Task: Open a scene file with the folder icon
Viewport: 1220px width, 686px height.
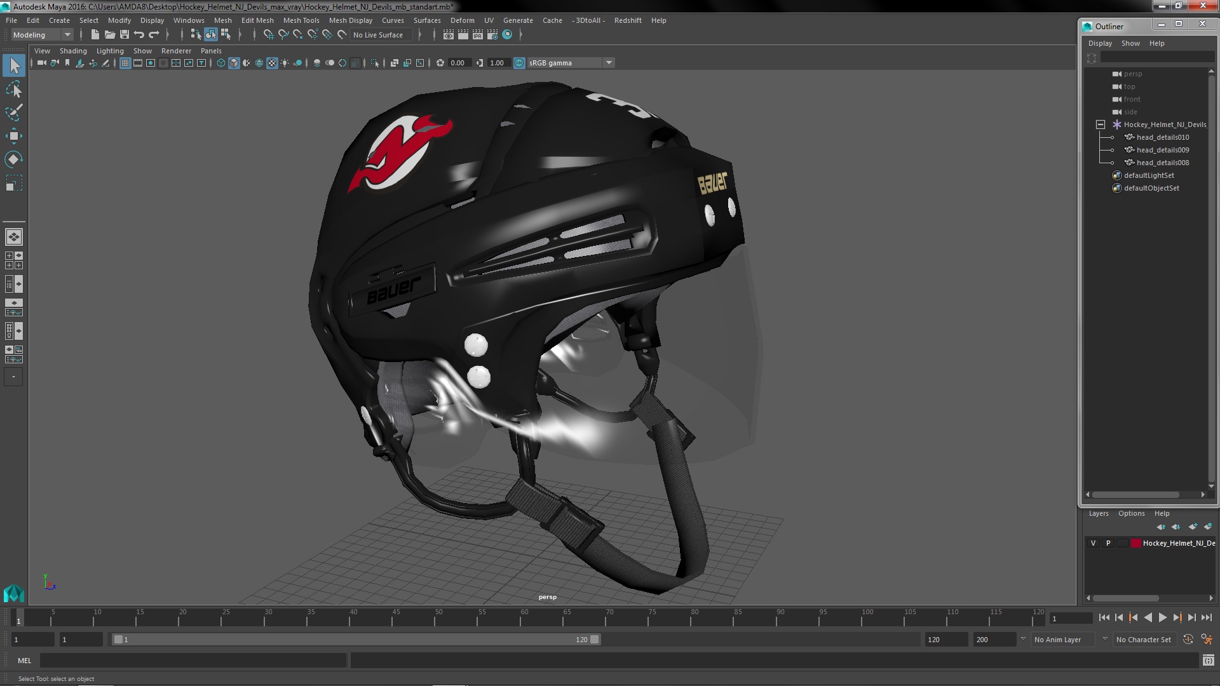Action: [110, 35]
